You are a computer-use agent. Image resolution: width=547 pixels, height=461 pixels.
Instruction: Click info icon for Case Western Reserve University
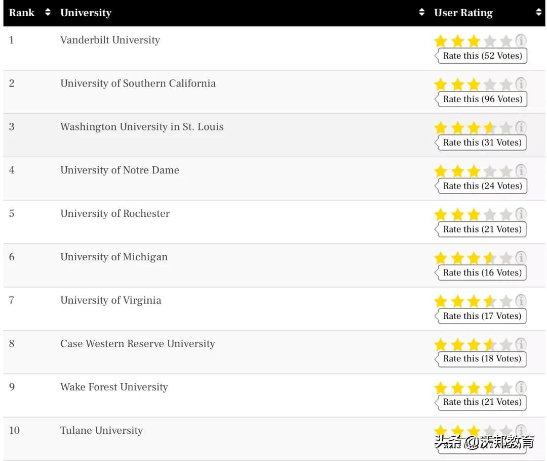pos(521,345)
